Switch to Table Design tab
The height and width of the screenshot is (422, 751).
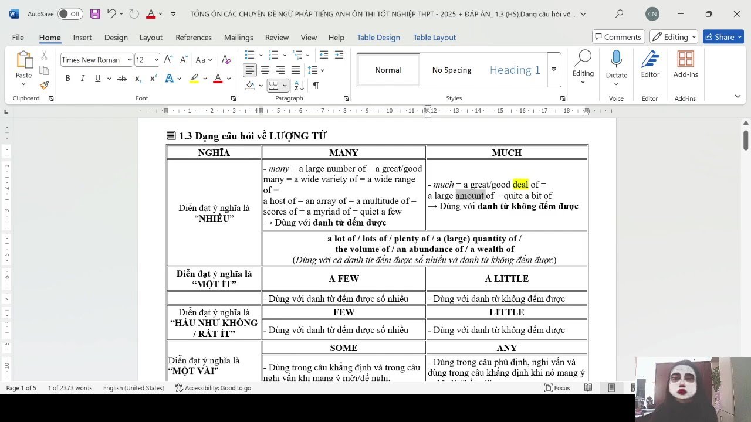[x=378, y=37]
